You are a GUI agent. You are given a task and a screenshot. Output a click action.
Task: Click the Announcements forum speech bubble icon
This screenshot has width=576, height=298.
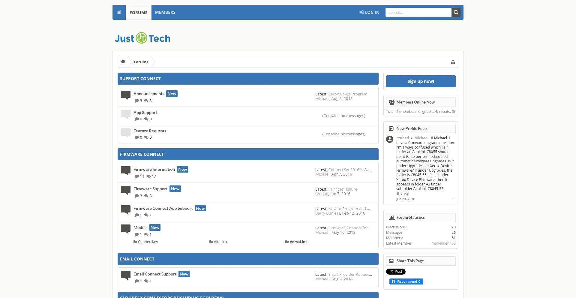125,95
